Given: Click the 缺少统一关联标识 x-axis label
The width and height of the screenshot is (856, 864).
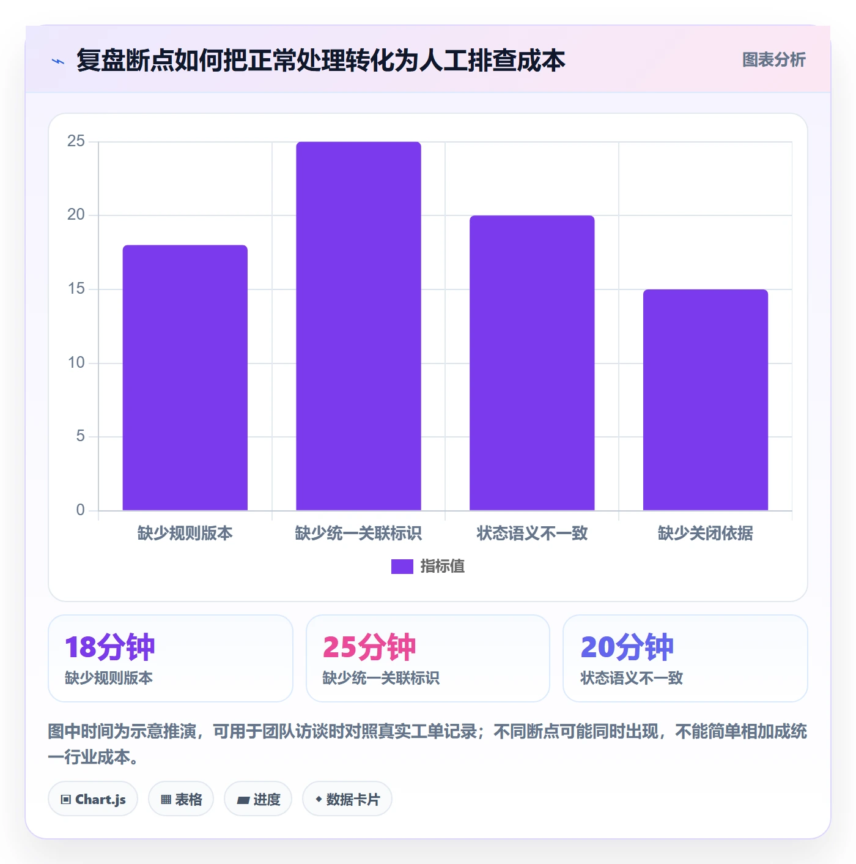Looking at the screenshot, I should coord(358,533).
